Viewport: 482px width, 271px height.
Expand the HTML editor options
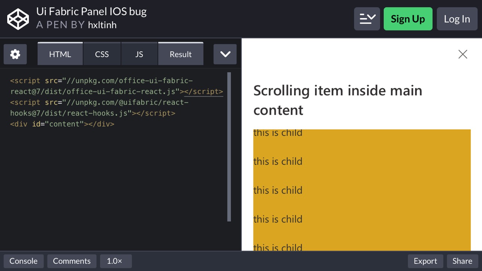coord(60,54)
